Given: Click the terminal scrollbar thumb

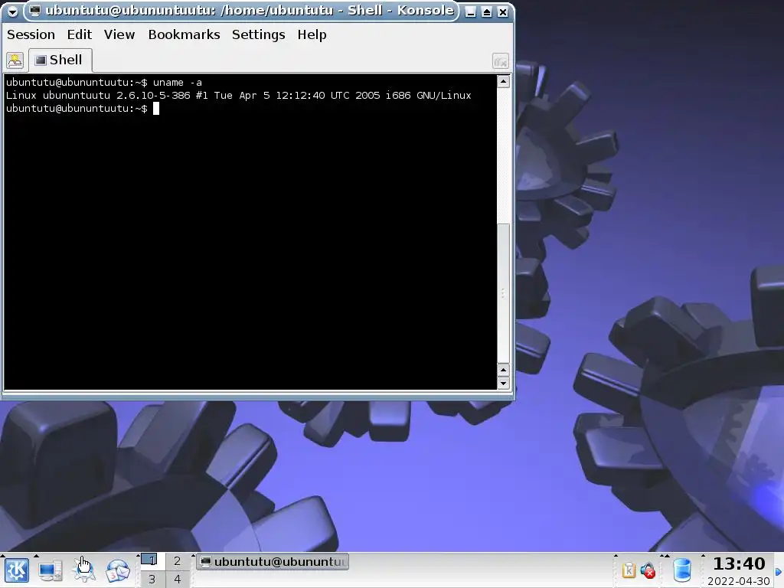Looking at the screenshot, I should (504, 292).
